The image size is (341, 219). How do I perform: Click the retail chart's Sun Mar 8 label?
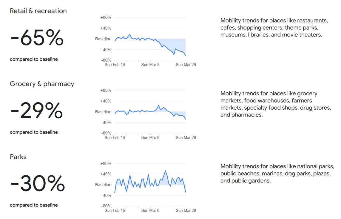[150, 65]
